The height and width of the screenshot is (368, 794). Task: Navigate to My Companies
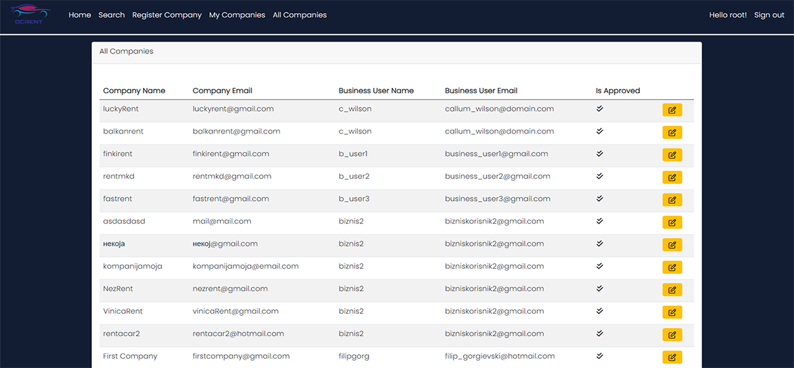[237, 15]
